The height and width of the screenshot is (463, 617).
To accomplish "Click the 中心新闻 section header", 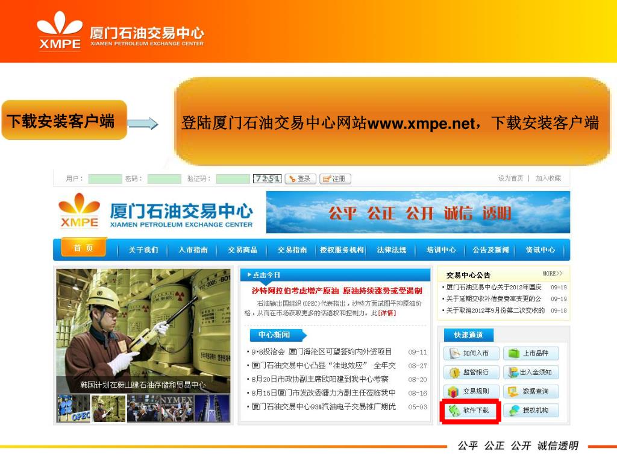I will point(277,335).
